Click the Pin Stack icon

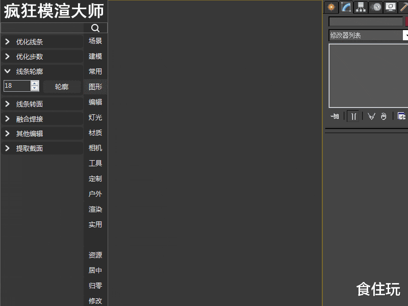[335, 116]
